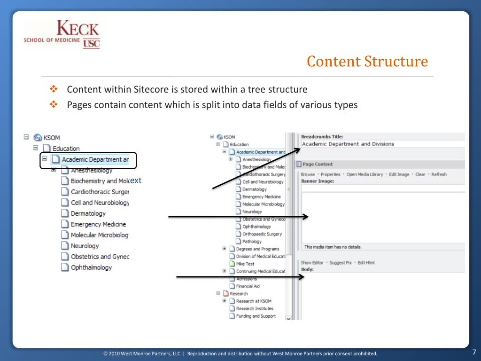481x361 pixels.
Task: Expand Anesthesiology node in the right tree
Action: pyautogui.click(x=231, y=159)
